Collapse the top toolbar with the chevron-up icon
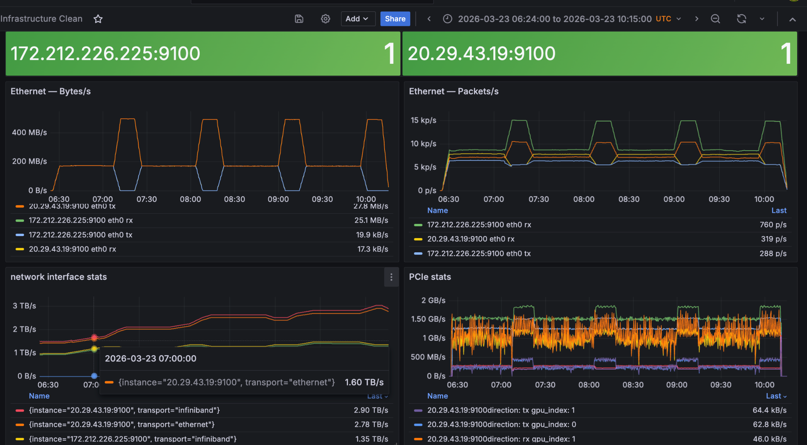This screenshot has width=807, height=445. coord(792,19)
